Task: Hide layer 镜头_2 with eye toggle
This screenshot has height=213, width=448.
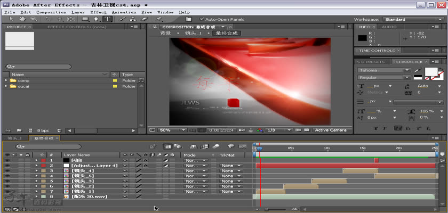Action: click(7, 186)
